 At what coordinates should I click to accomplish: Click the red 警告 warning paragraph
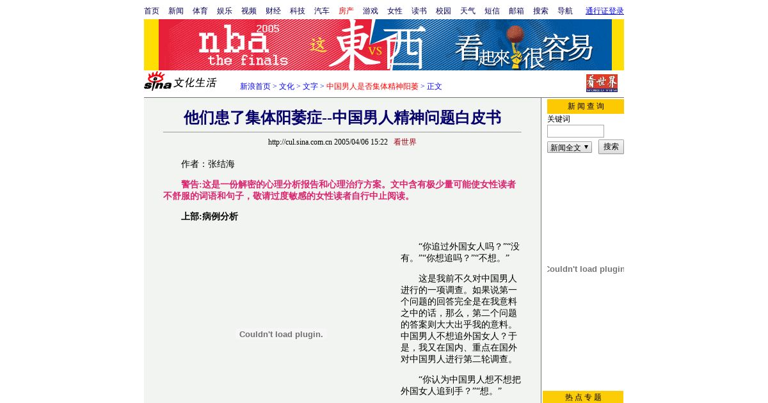tap(340, 190)
